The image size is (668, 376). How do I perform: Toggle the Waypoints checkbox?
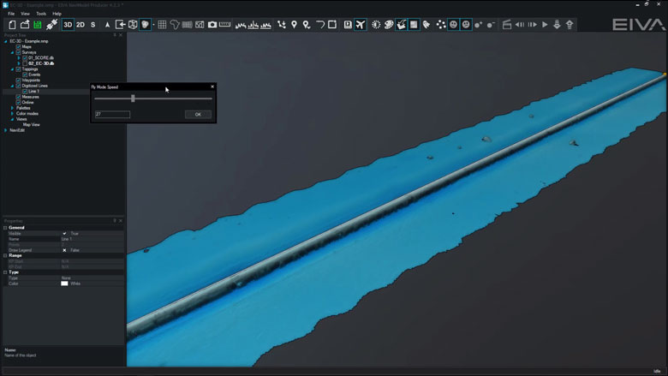[19, 81]
